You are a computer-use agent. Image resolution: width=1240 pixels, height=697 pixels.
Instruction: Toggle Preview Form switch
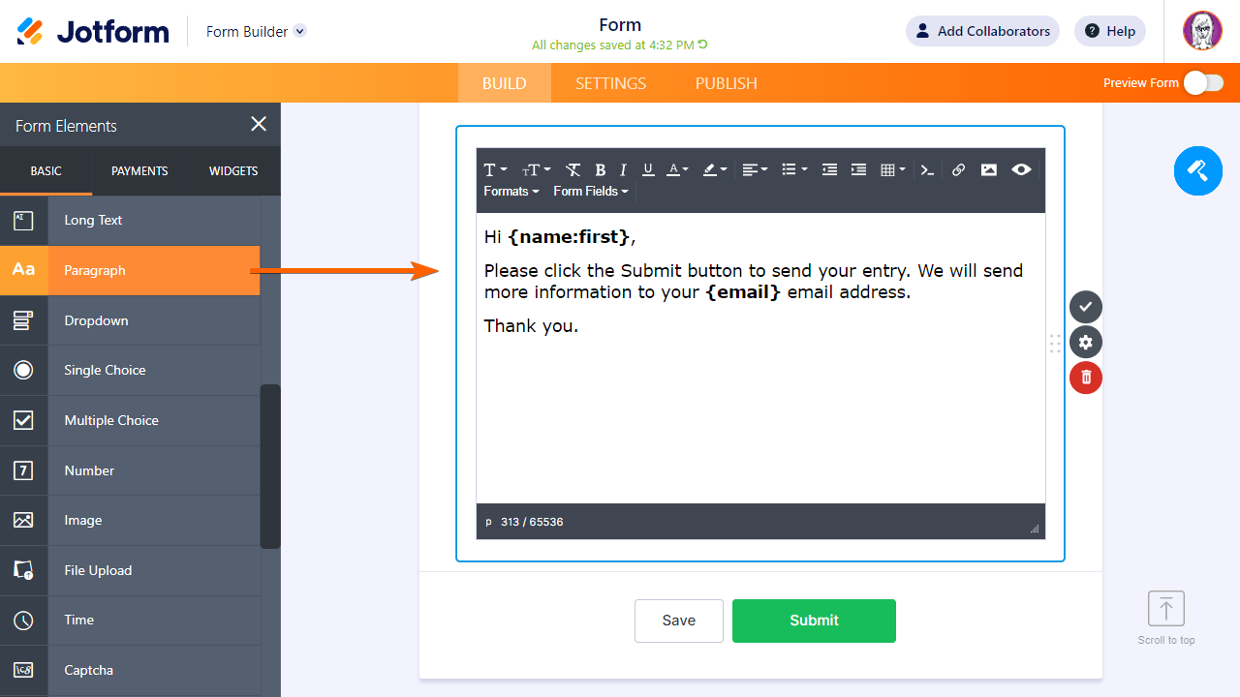(x=1203, y=83)
